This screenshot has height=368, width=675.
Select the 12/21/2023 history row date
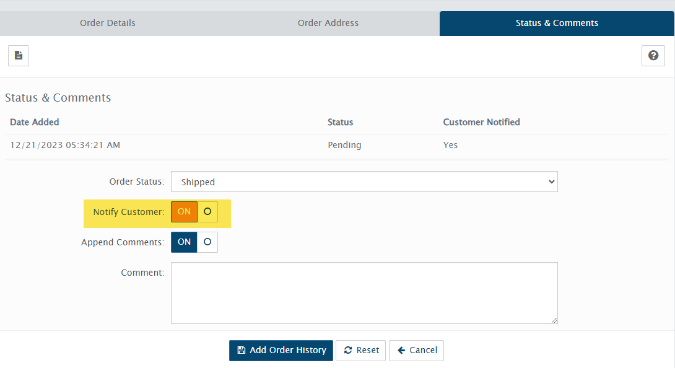tap(65, 145)
